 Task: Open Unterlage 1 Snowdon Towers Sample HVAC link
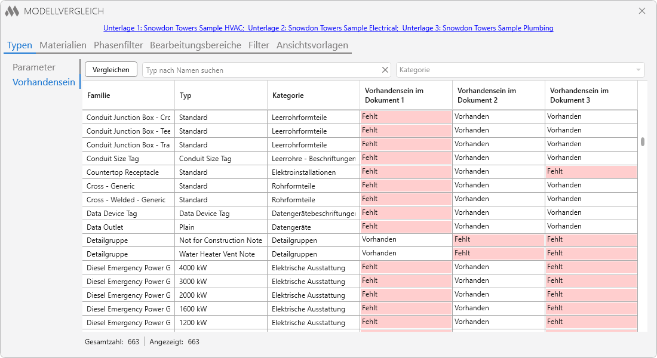point(174,28)
